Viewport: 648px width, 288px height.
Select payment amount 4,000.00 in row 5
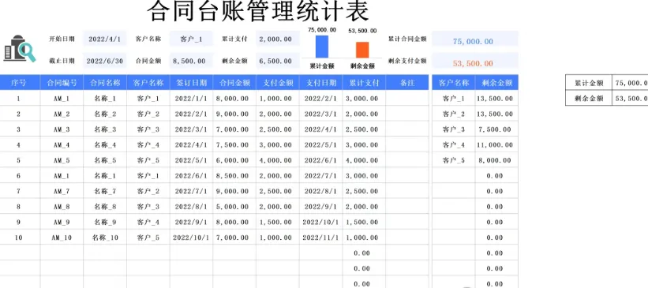click(278, 160)
